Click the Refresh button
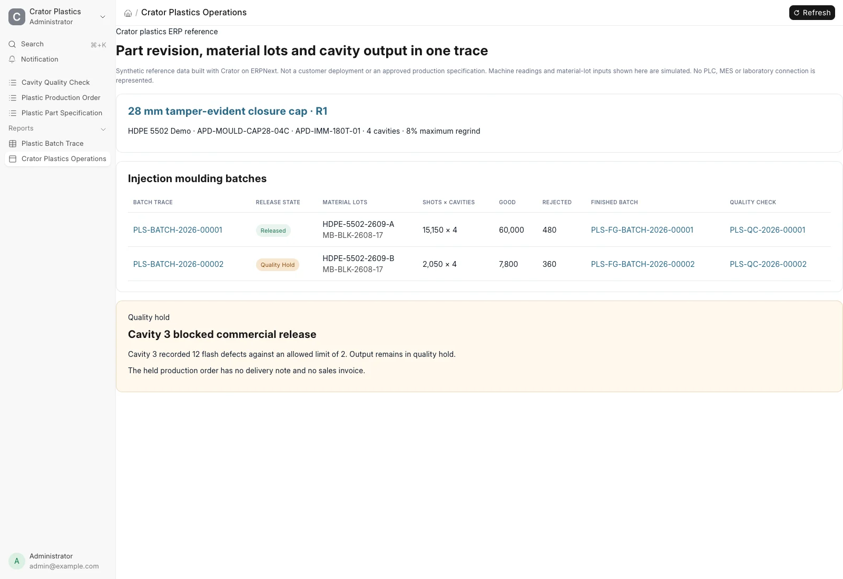The height and width of the screenshot is (579, 843). click(x=812, y=13)
